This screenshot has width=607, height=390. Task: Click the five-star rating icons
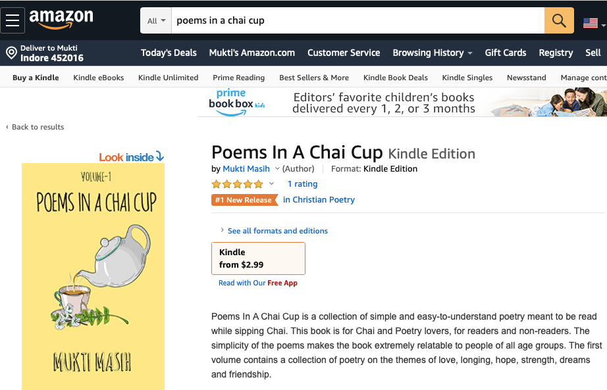(x=237, y=184)
